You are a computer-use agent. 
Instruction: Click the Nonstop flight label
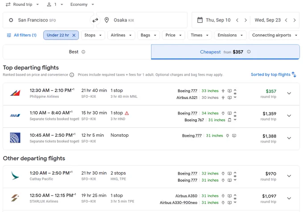click(x=119, y=135)
